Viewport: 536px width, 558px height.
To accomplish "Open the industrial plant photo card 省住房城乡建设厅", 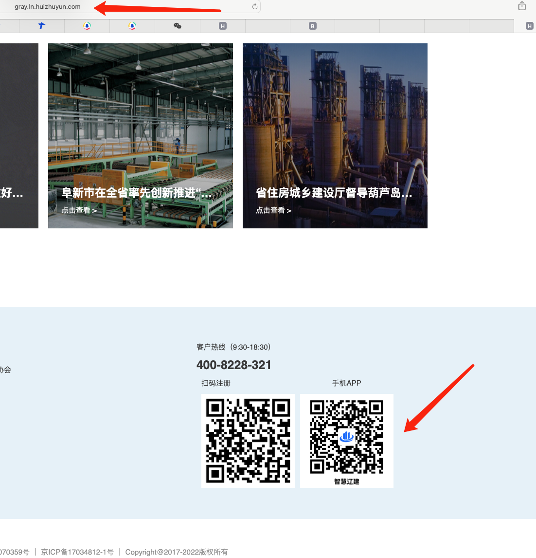I will pyautogui.click(x=335, y=135).
